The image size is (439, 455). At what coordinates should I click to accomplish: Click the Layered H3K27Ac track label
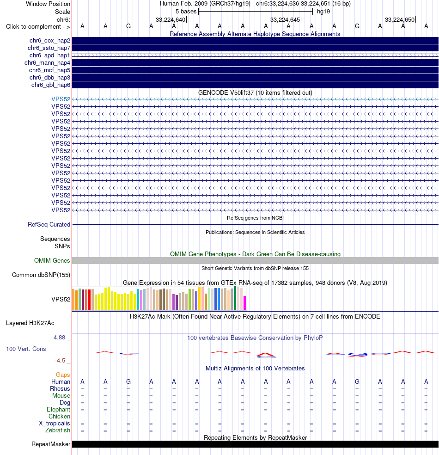30,323
